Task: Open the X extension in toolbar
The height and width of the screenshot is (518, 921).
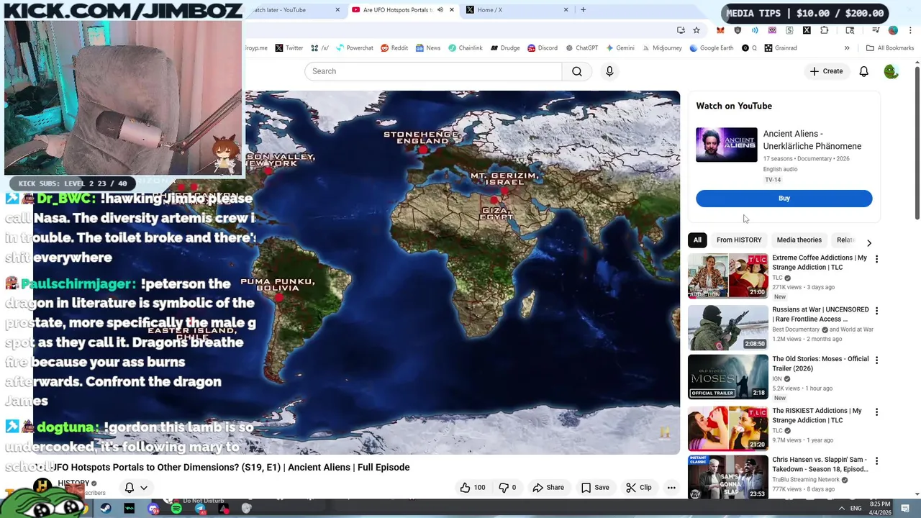Action: [807, 30]
